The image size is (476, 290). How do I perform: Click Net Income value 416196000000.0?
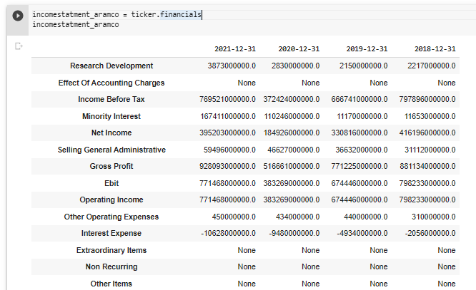427,133
